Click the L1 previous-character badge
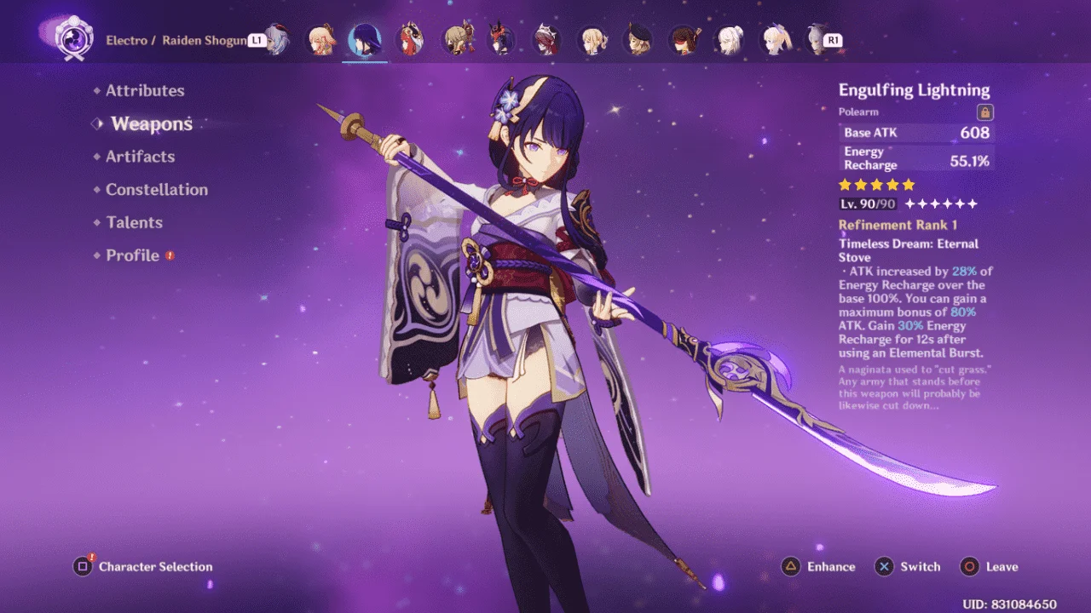Screen dimensions: 1091x613 pyautogui.click(x=257, y=40)
